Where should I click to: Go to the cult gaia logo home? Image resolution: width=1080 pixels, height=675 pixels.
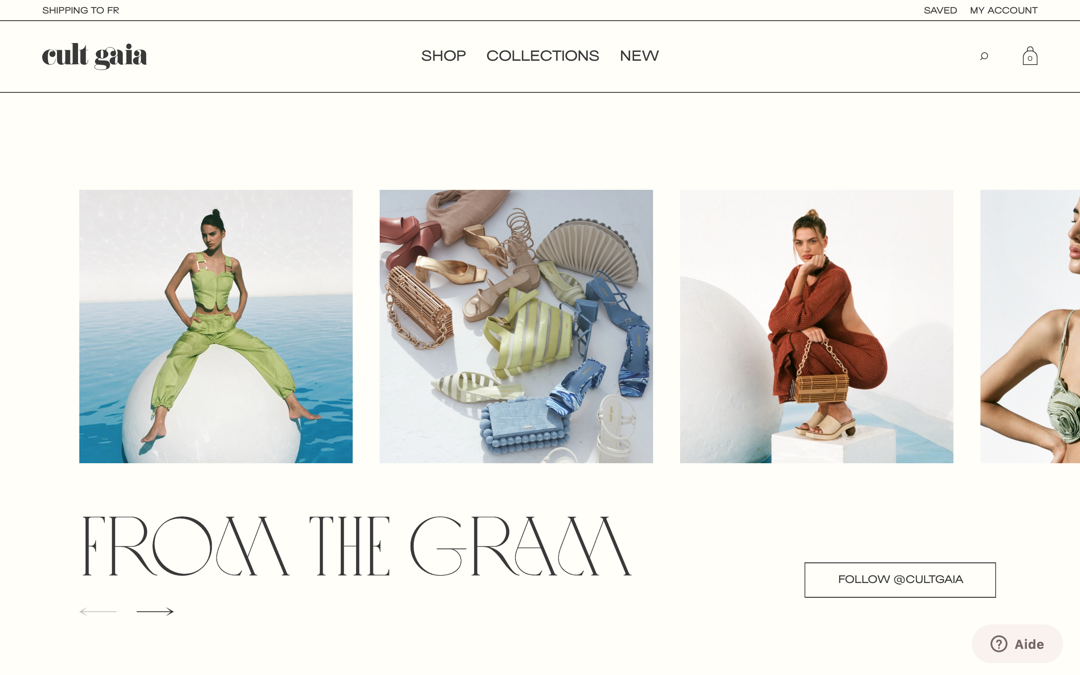point(94,56)
